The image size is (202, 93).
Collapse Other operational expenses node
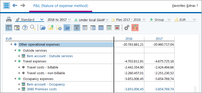[x=12, y=45]
